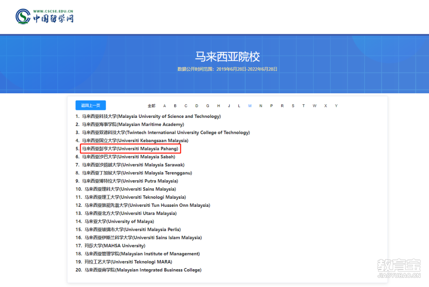Open MAHSA University entry
This screenshot has height=287, width=429.
tap(115, 246)
